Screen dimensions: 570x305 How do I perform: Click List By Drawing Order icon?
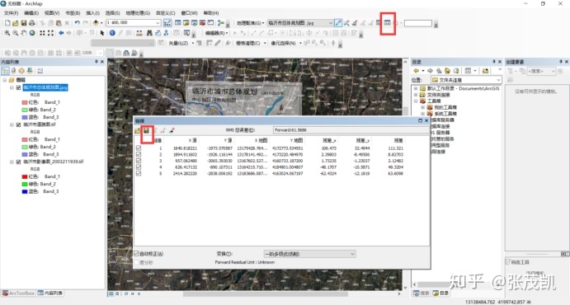tap(5, 71)
